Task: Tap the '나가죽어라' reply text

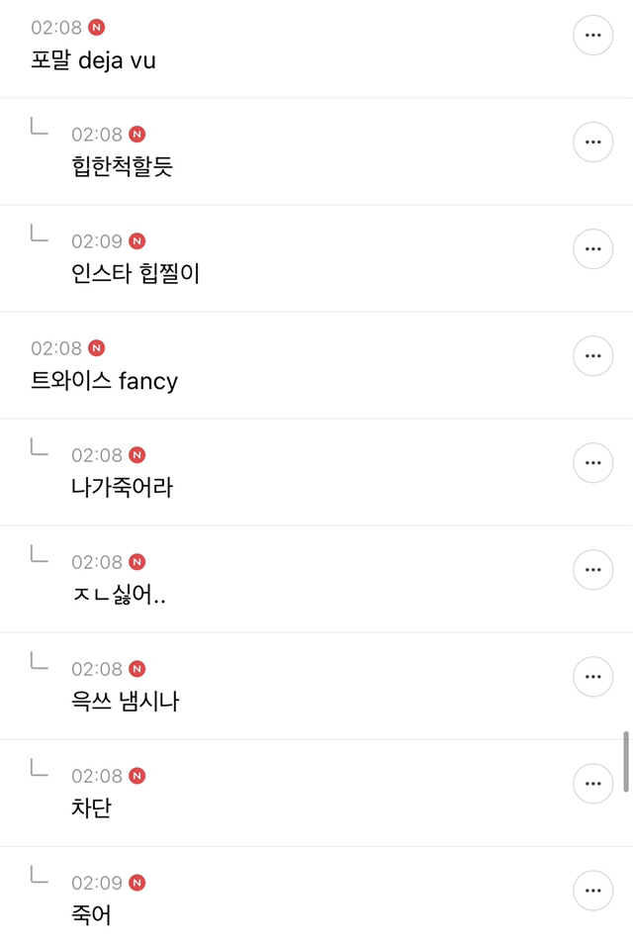Action: 122,487
